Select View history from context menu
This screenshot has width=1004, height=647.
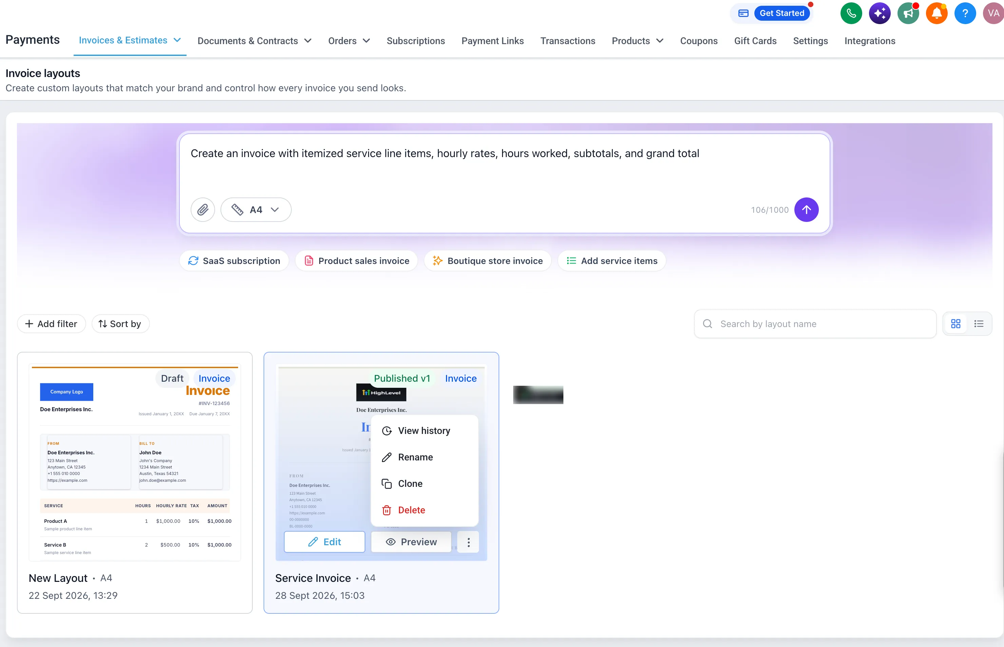tap(424, 431)
